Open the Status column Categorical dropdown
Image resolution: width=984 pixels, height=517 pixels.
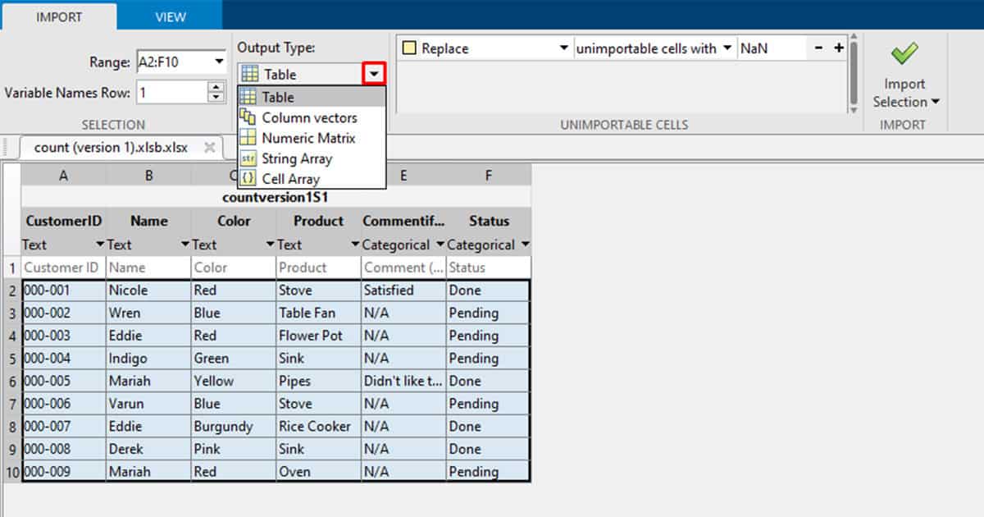point(524,244)
